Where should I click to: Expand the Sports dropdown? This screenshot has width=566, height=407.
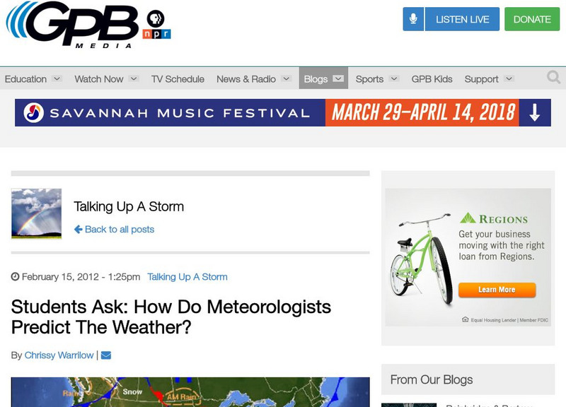(369, 78)
